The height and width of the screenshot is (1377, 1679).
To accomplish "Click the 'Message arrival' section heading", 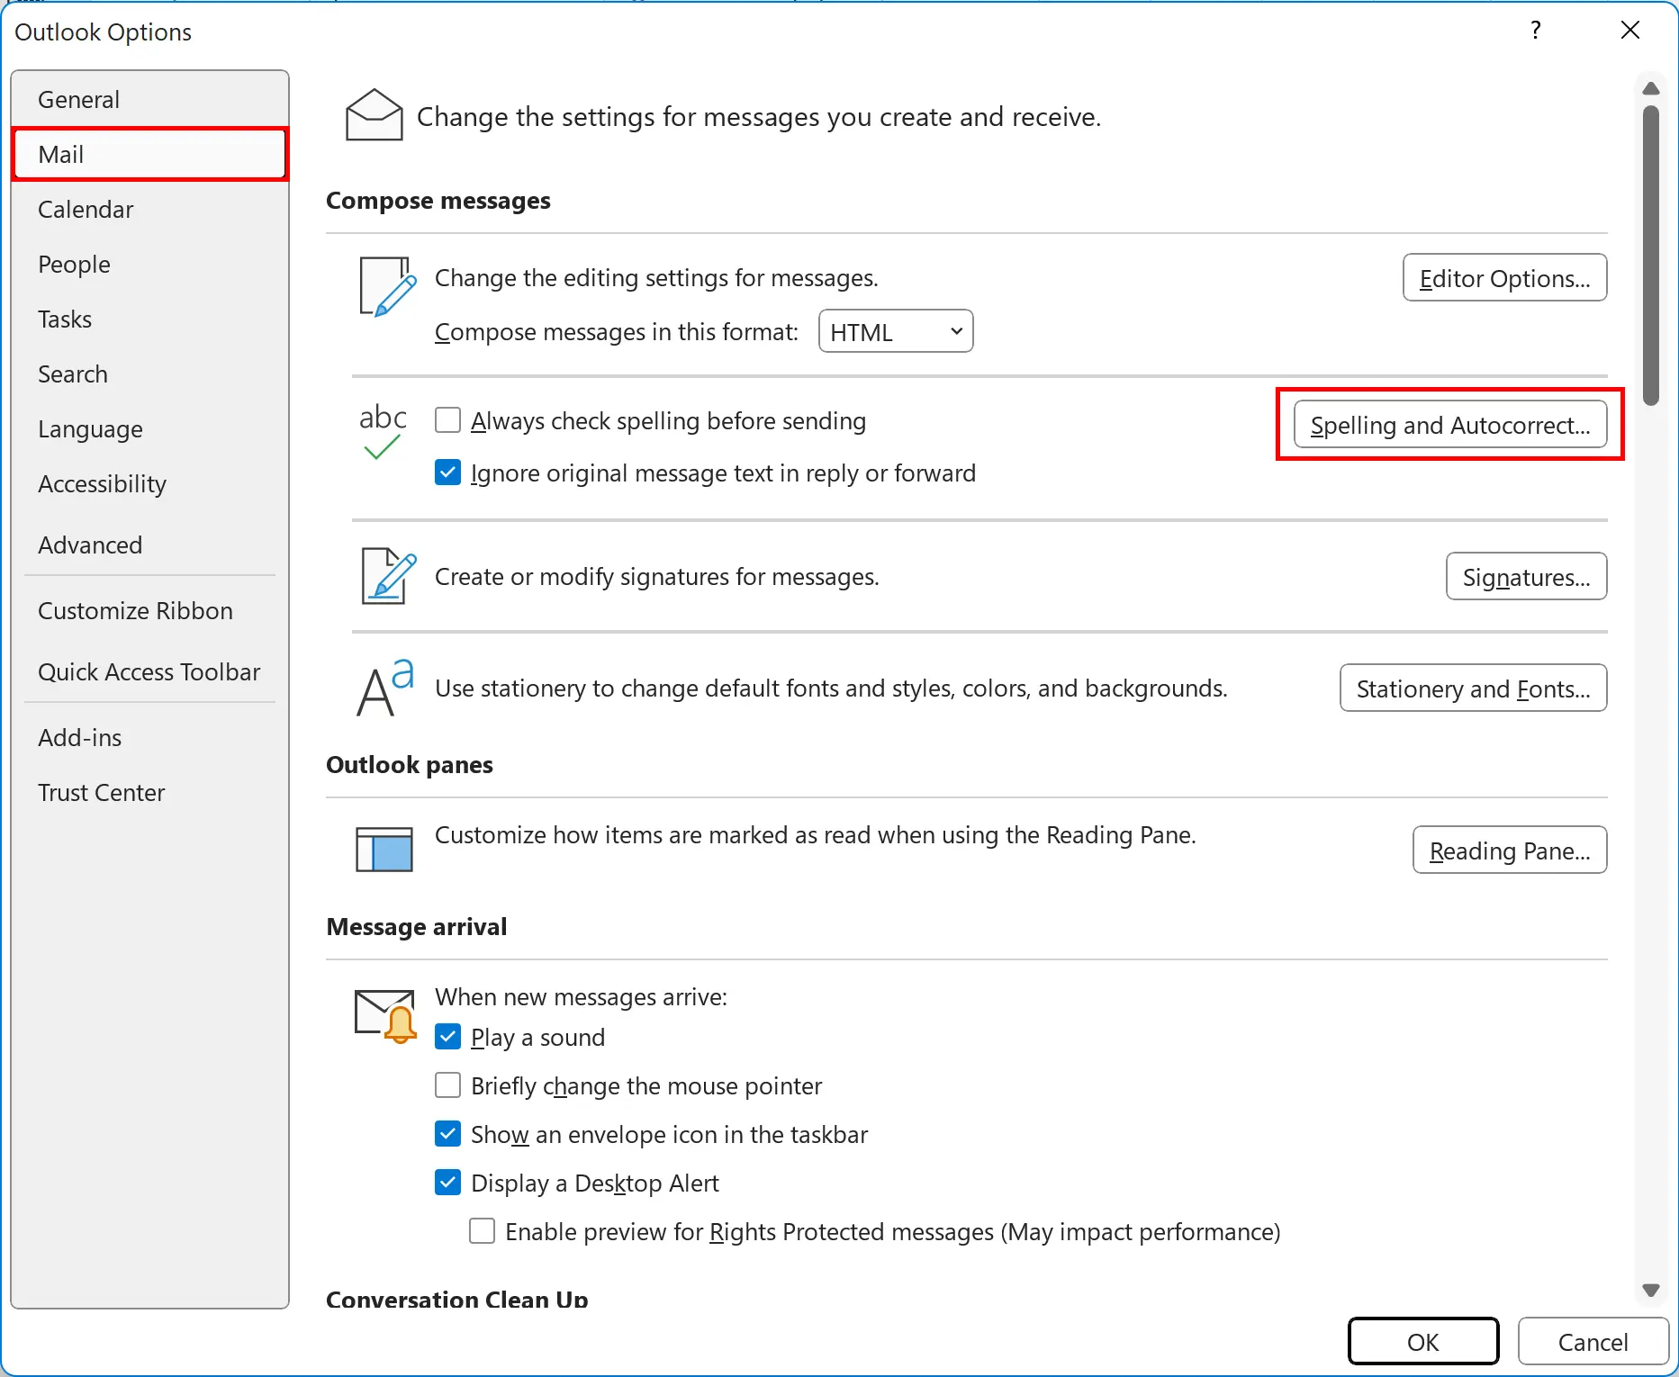I will click(417, 926).
